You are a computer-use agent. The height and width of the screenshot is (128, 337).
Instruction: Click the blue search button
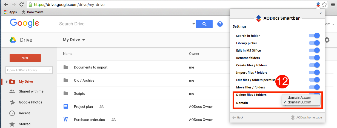pyautogui.click(x=204, y=24)
